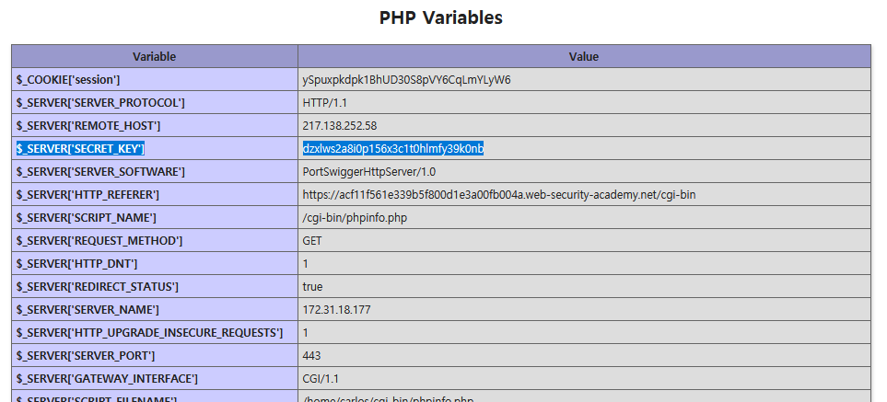Click the GET request method value
This screenshot has height=402, width=887.
coord(312,240)
